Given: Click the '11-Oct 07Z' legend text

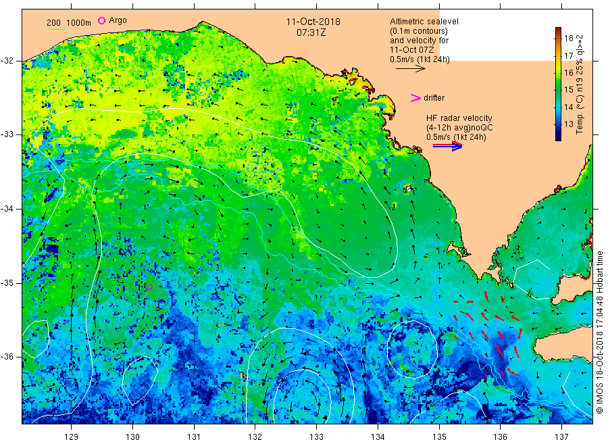Looking at the screenshot, I should point(412,49).
